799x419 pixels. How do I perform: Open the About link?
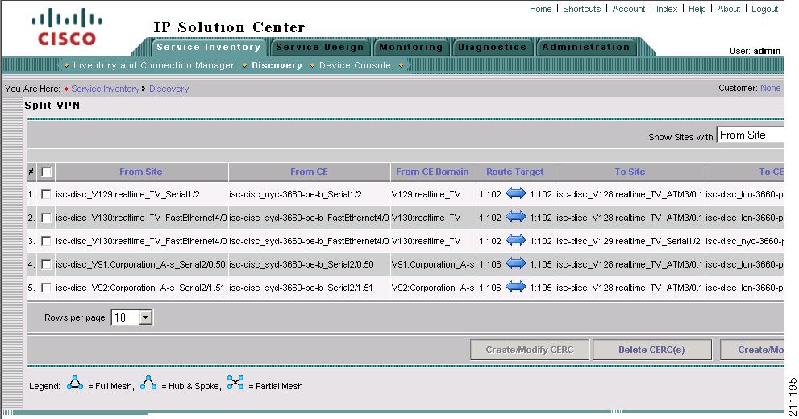(x=729, y=9)
